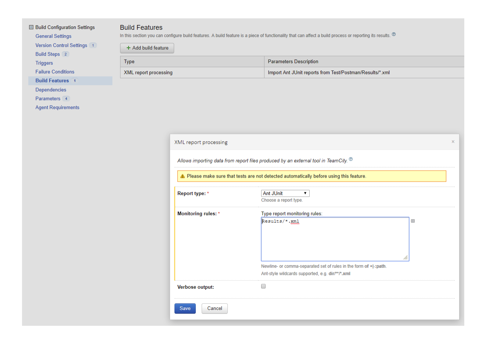Viewport: 490px width, 350px height.
Task: Open help icon next to Build Features description
Action: pos(394,34)
